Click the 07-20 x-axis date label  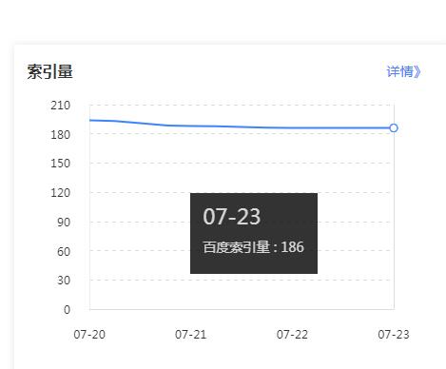point(89,335)
